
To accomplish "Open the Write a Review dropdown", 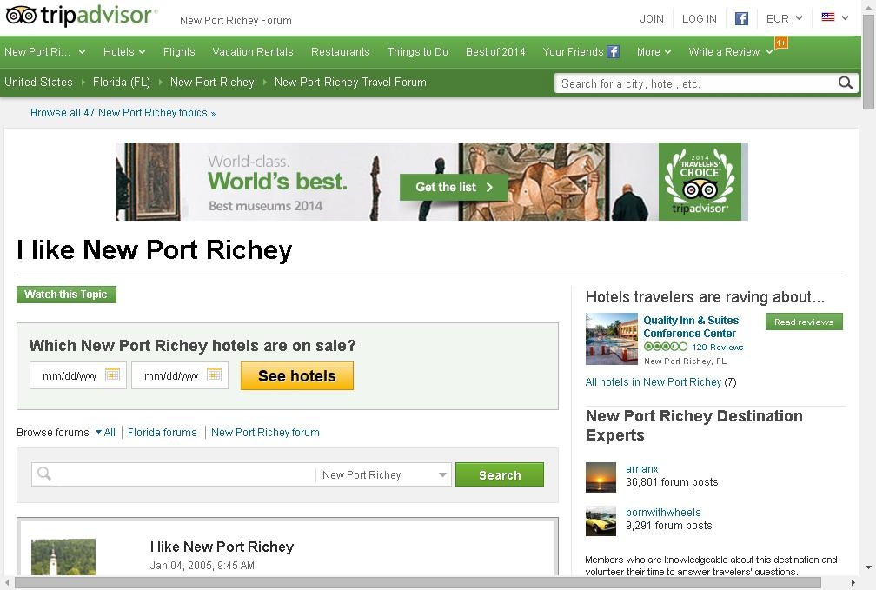I will [x=730, y=52].
